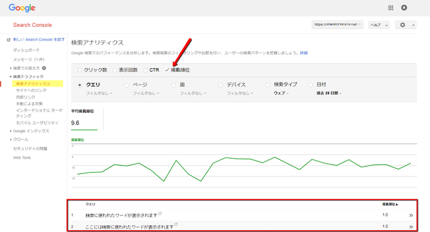Open インターナショナル ターゲティング in sidebar
Viewport: 430px width, 232px height.
(39, 113)
